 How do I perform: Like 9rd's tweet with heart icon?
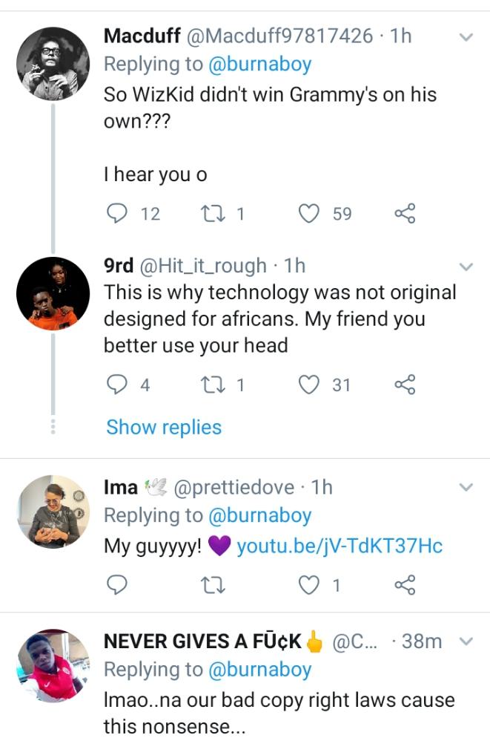click(x=308, y=385)
